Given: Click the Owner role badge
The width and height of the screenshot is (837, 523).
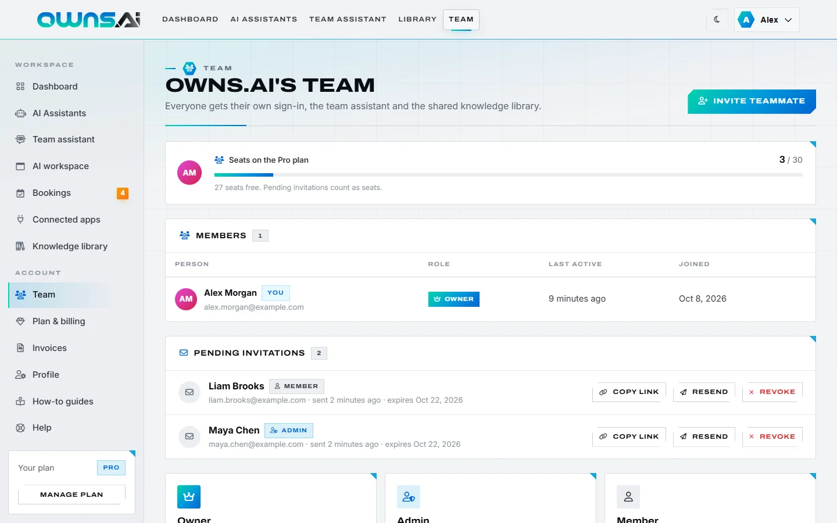Looking at the screenshot, I should point(454,299).
